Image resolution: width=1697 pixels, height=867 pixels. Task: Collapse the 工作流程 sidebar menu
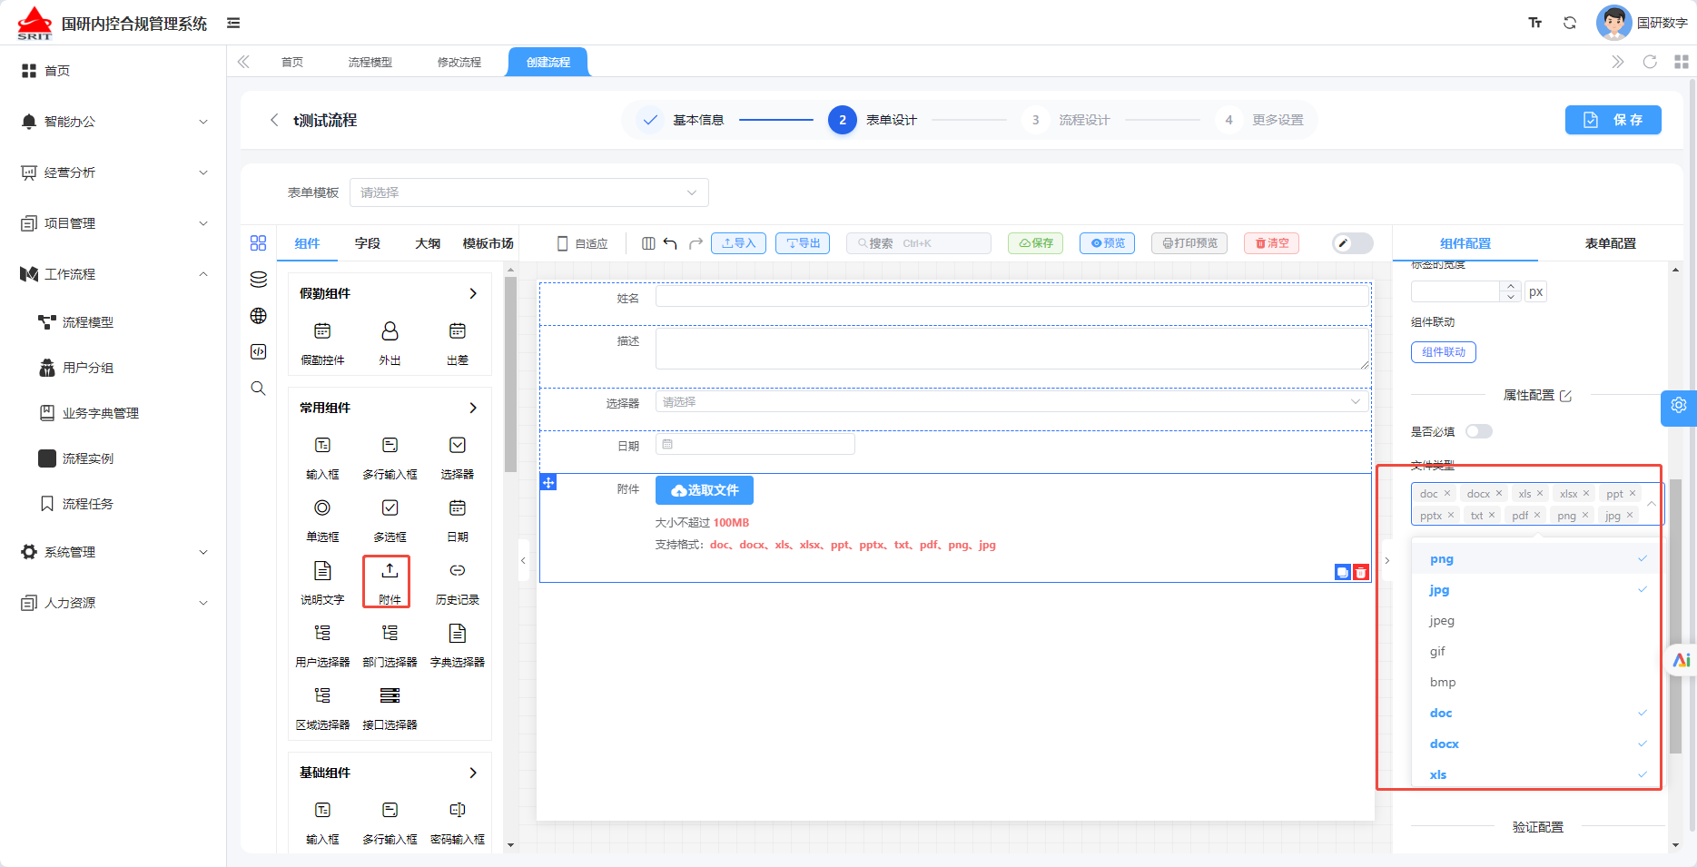(113, 274)
